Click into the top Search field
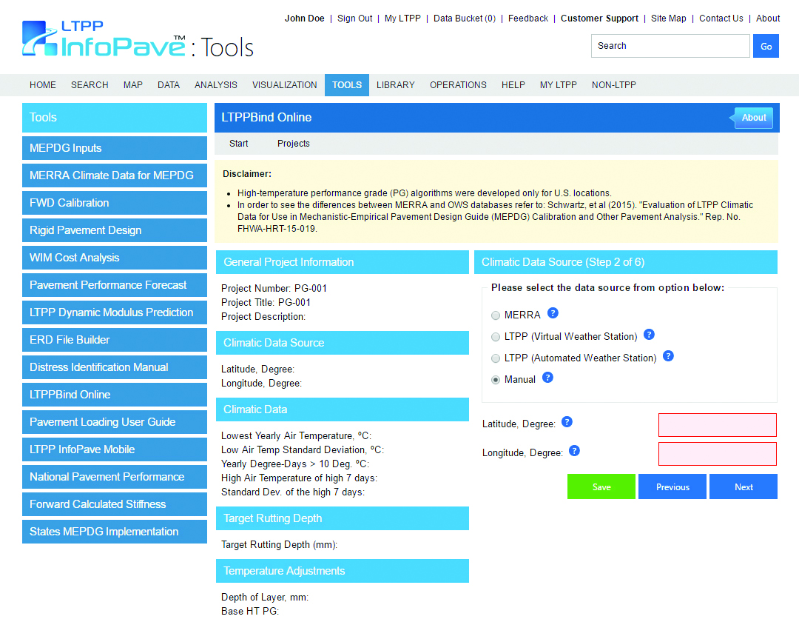This screenshot has height=622, width=799. [x=670, y=46]
